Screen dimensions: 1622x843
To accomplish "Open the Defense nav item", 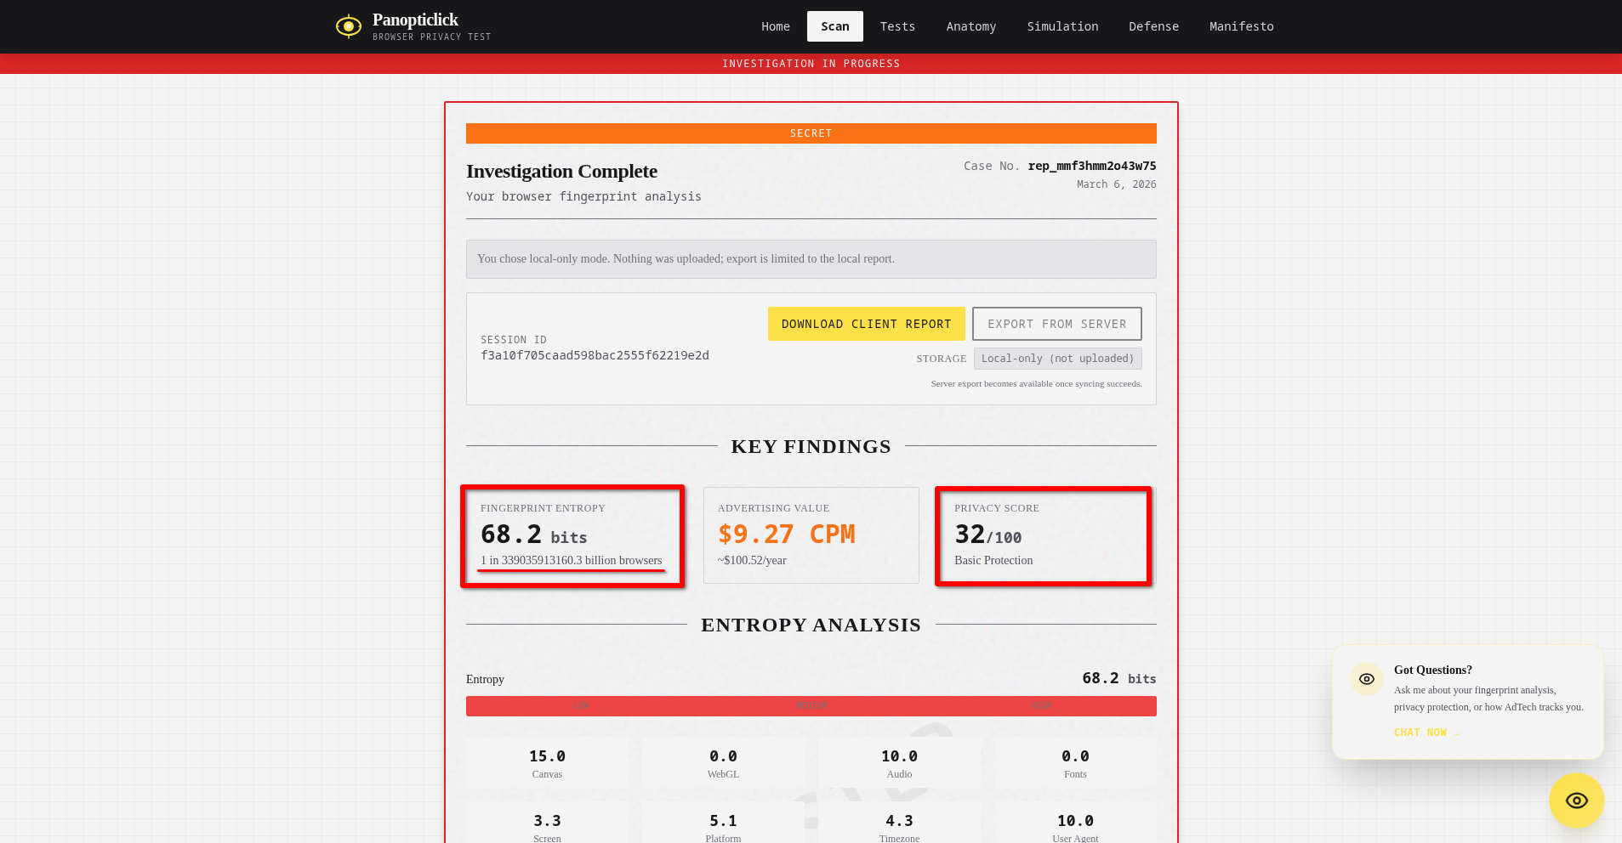I will (1153, 26).
